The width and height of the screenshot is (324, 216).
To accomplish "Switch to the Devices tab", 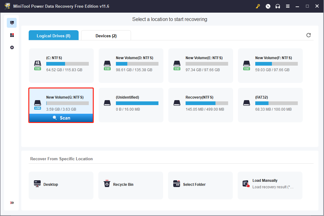I will [x=106, y=35].
